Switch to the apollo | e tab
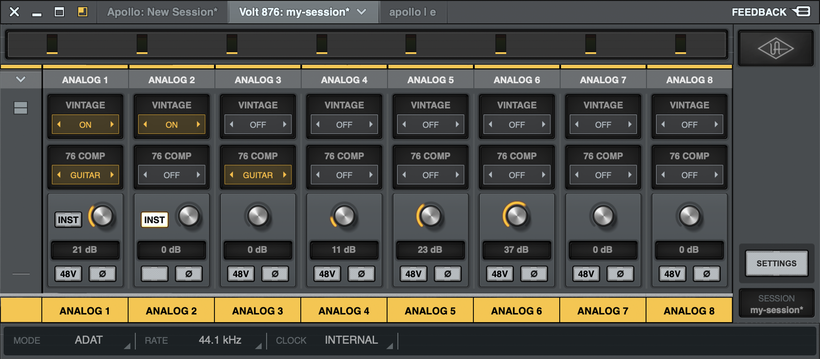Image resolution: width=820 pixels, height=359 pixels. point(413,12)
